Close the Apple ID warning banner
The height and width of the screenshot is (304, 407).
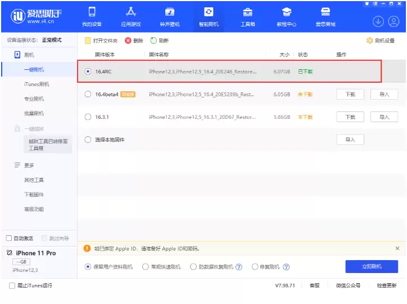397,248
